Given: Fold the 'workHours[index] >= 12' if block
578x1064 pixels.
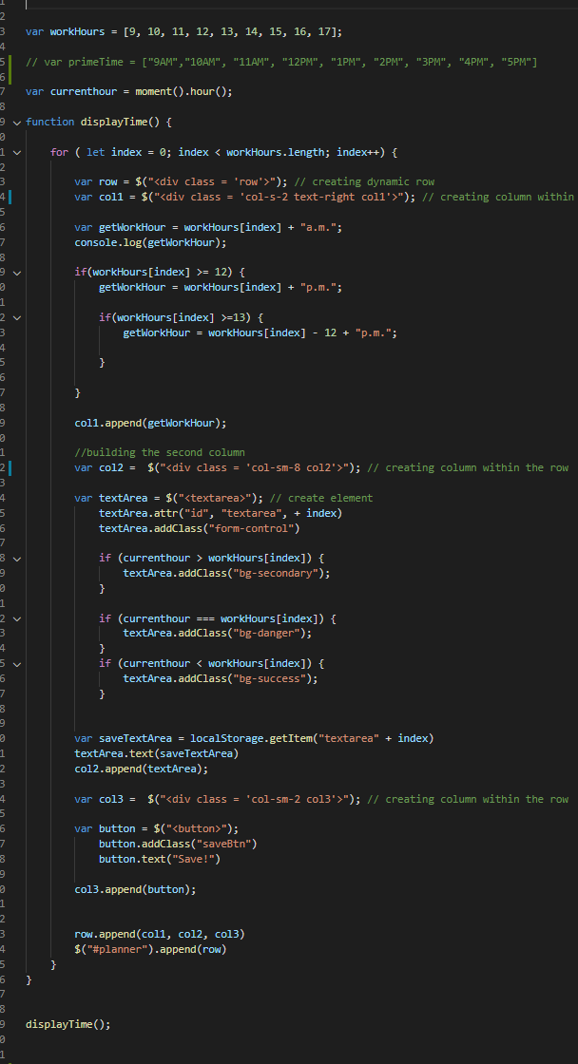Looking at the screenshot, I should coord(17,273).
